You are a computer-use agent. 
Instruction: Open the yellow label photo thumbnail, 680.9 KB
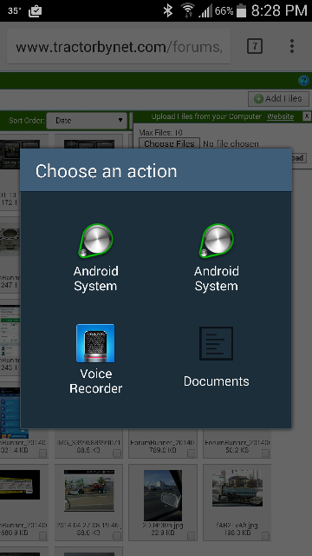[x=20, y=485]
